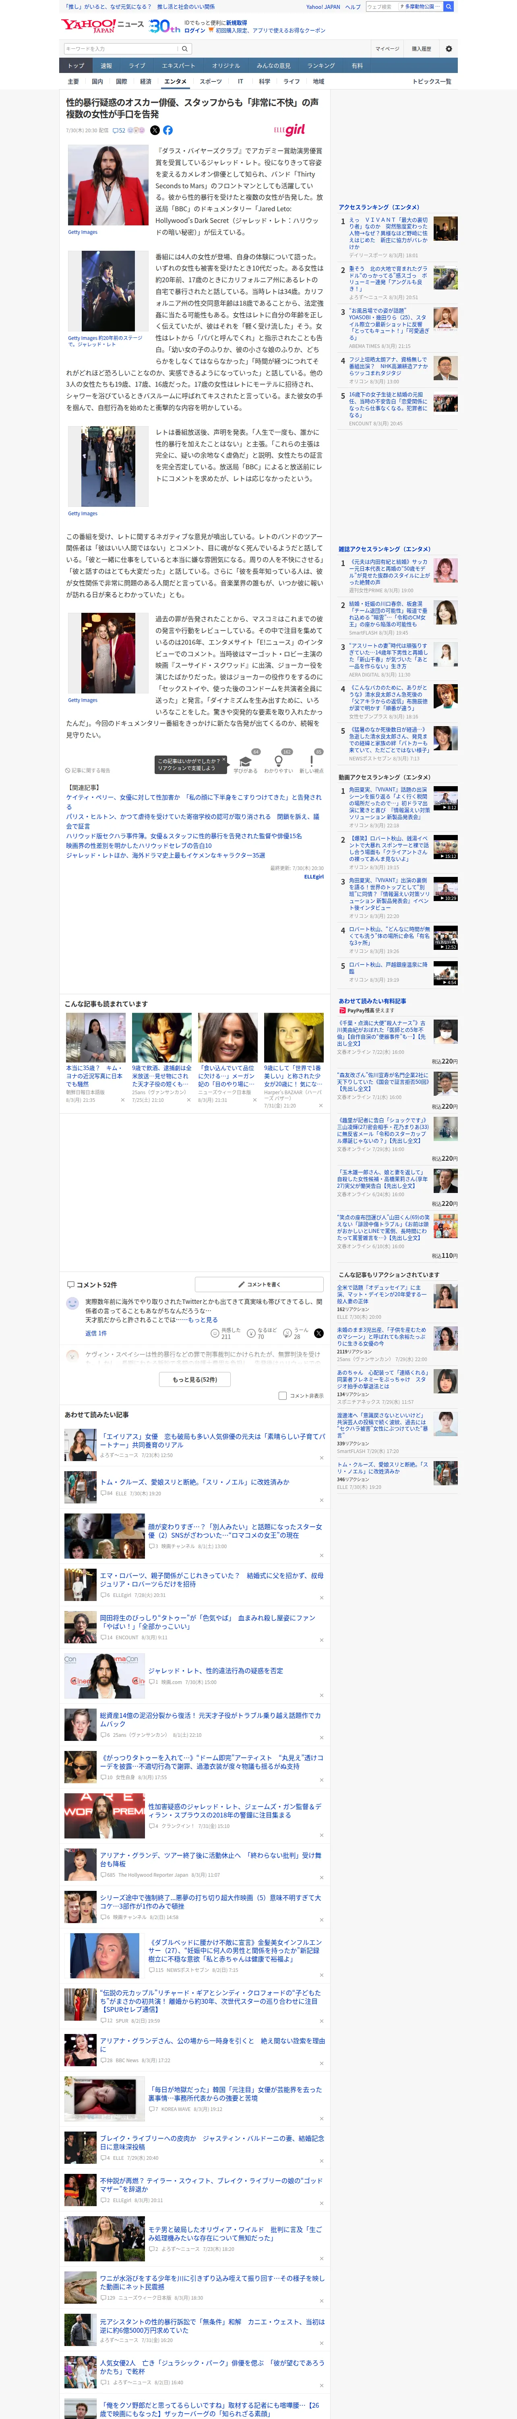Open the トム・クルーズ、愛娘スリと断絶 article

[195, 1482]
